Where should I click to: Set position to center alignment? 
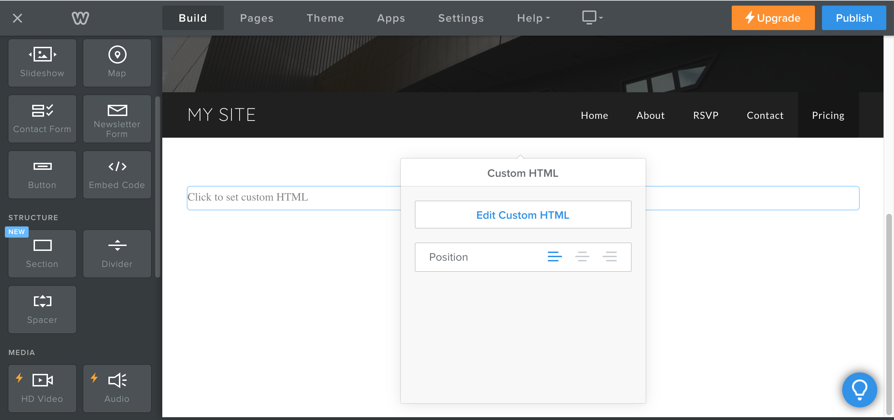point(582,257)
